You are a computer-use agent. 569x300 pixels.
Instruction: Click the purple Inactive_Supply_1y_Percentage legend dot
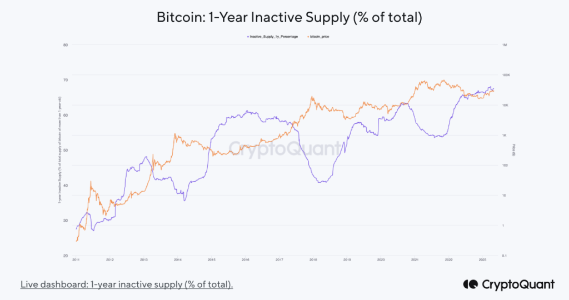tap(247, 36)
